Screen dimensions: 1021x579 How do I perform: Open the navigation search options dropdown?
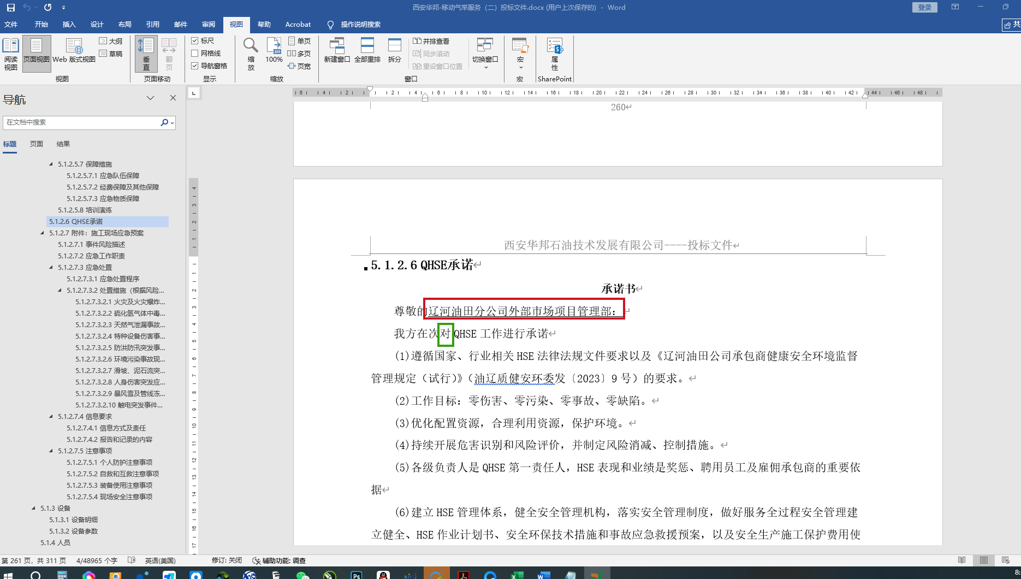[x=173, y=123]
